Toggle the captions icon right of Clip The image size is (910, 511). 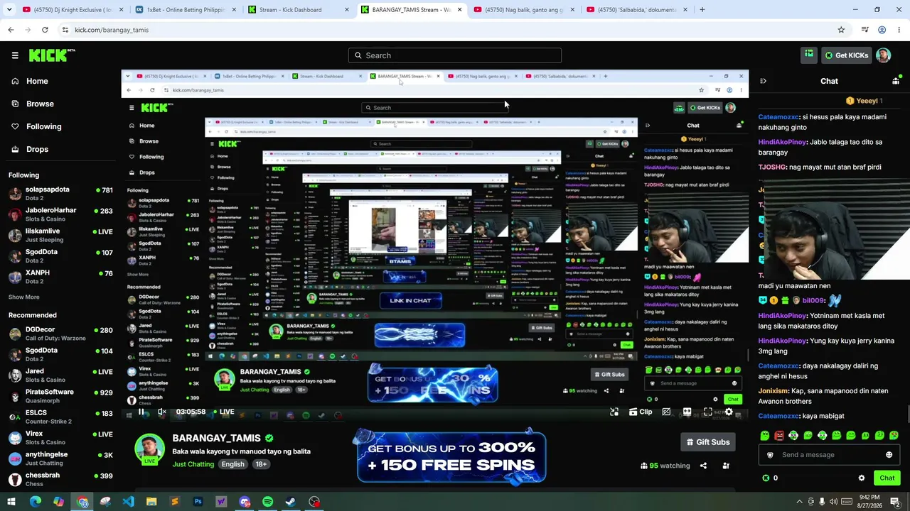coord(666,412)
